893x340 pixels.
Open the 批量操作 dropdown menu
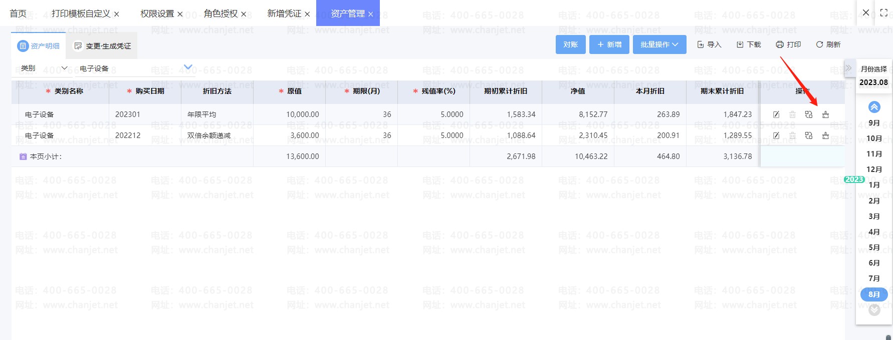click(x=659, y=44)
